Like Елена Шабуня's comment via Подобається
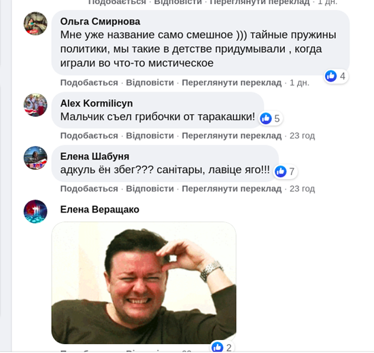The image size is (374, 353). pos(89,189)
